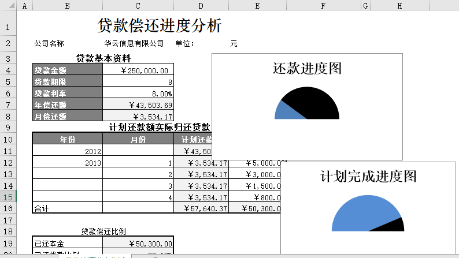Click the 已还本金 value ￥50,300.00

[138, 244]
